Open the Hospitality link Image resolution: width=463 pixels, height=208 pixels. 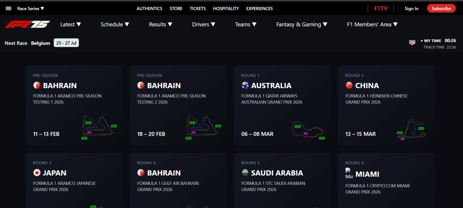pos(226,9)
